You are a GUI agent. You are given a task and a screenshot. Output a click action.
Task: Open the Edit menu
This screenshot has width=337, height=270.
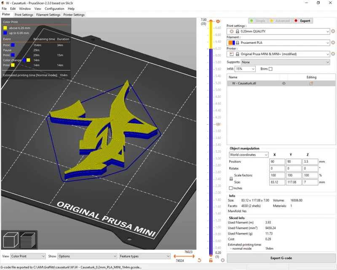coord(13,8)
